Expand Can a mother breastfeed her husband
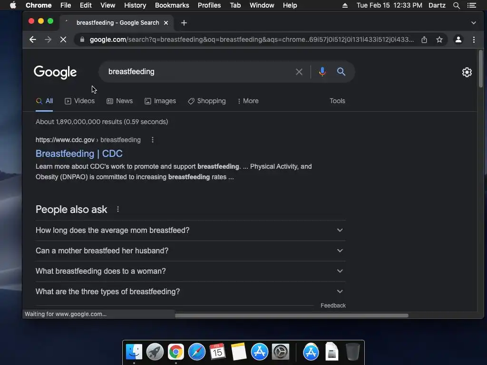Screen dimensions: 487x365 [190, 251]
